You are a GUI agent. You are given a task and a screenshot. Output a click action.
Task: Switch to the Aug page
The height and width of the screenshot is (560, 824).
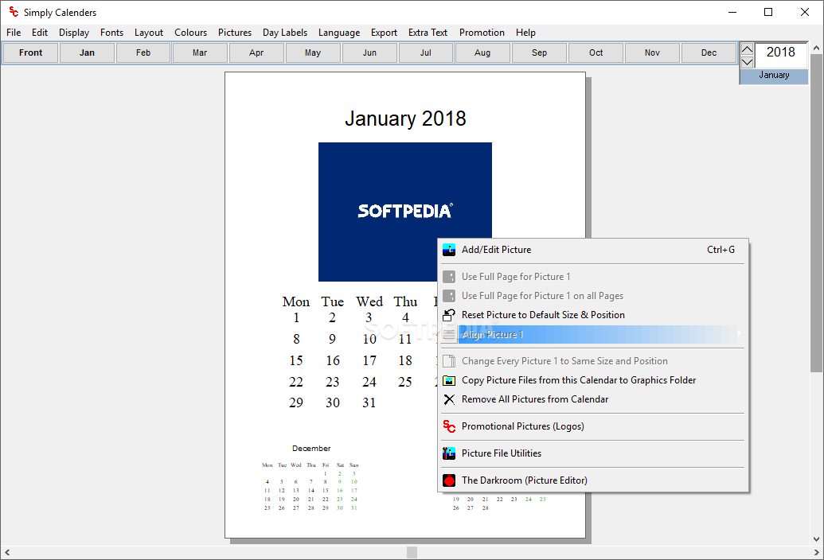(x=482, y=52)
